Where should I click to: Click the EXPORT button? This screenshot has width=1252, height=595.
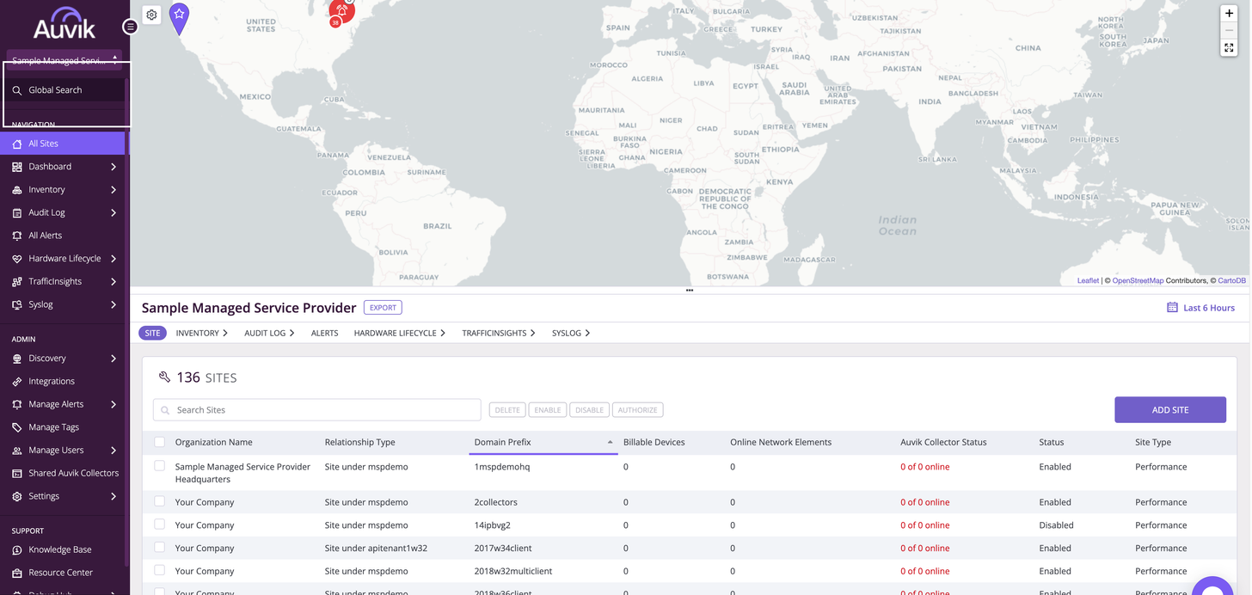(x=383, y=308)
